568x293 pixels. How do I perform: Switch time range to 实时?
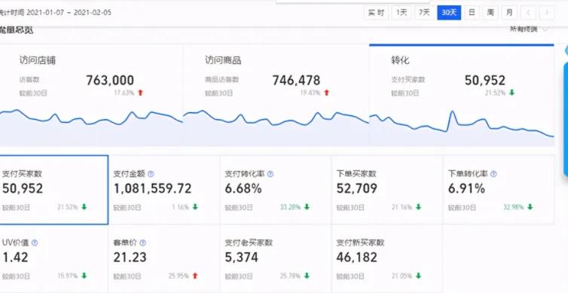(377, 13)
